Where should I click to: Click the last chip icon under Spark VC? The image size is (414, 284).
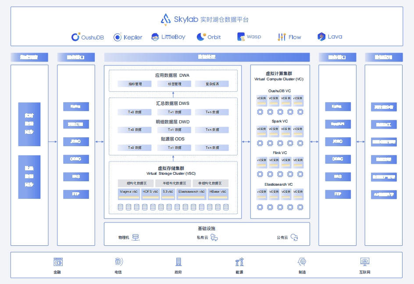300,143
